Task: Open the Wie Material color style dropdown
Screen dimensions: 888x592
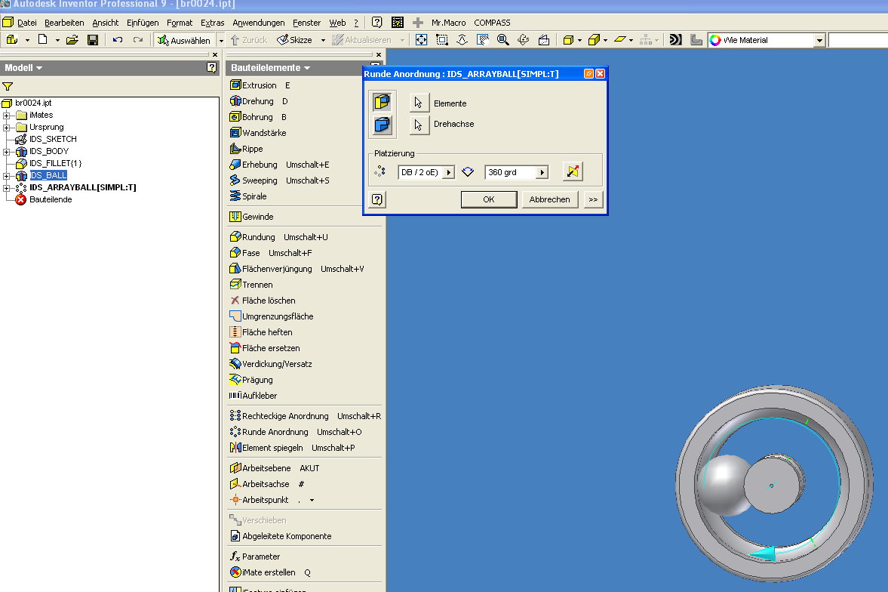Action: tap(819, 41)
